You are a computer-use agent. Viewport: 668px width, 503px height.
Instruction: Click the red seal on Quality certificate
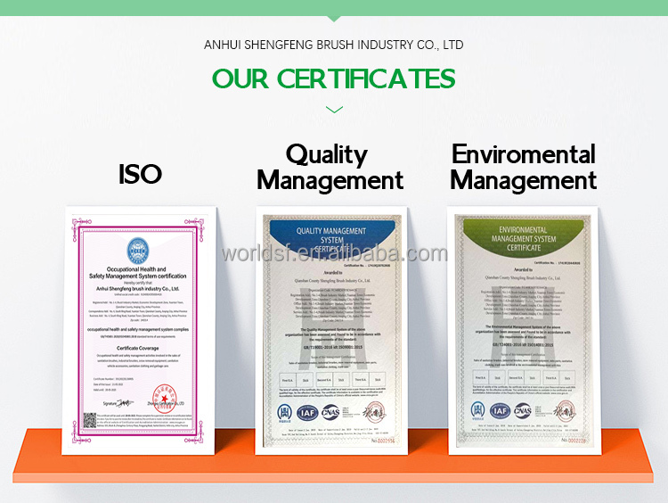pos(374,412)
